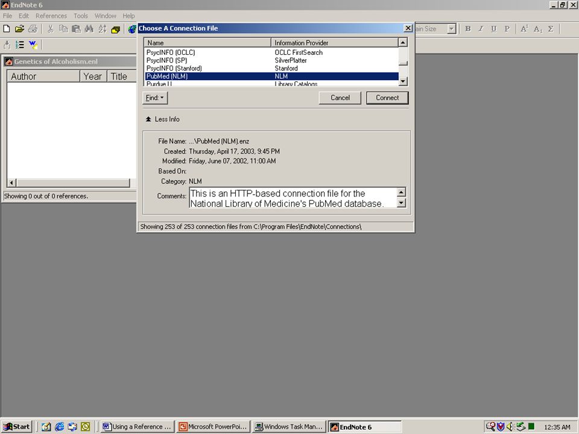579x434 pixels.
Task: Click the Cut scissors icon
Action: click(51, 29)
